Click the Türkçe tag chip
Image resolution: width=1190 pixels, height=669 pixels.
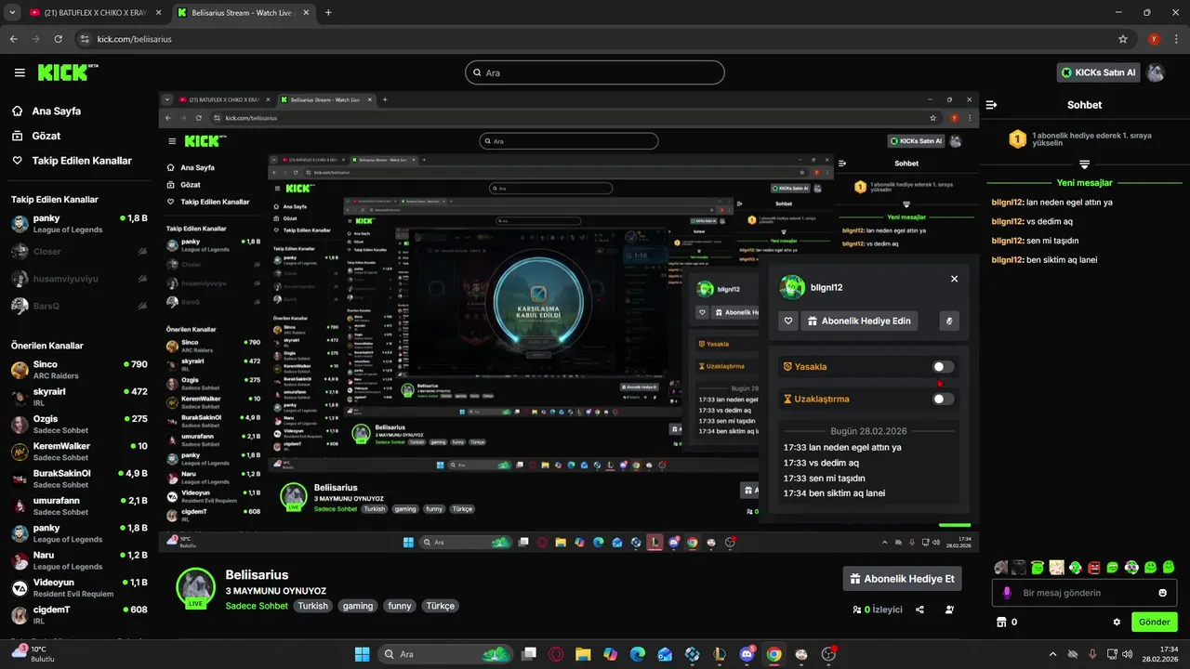[x=441, y=606]
